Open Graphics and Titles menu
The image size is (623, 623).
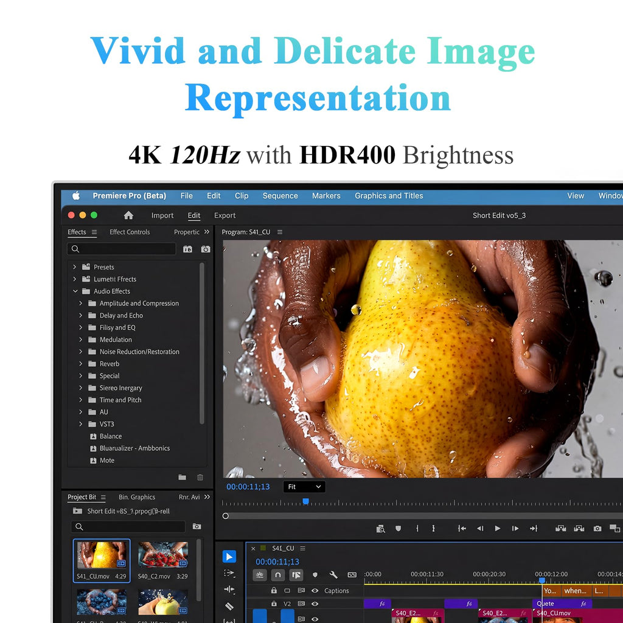click(x=389, y=195)
